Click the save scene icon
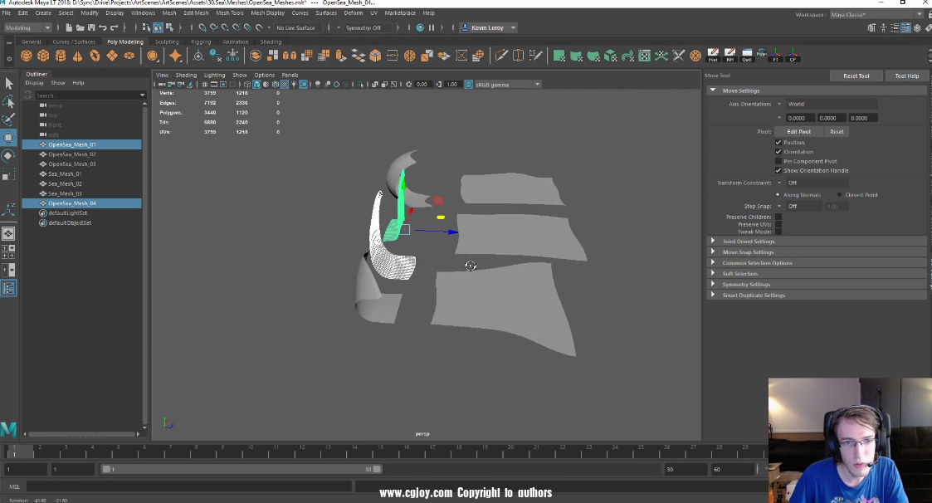 [x=90, y=27]
